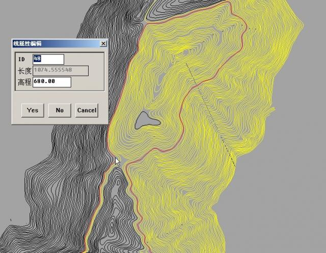
Task: Click the 高程 label text
Action: pyautogui.click(x=24, y=82)
